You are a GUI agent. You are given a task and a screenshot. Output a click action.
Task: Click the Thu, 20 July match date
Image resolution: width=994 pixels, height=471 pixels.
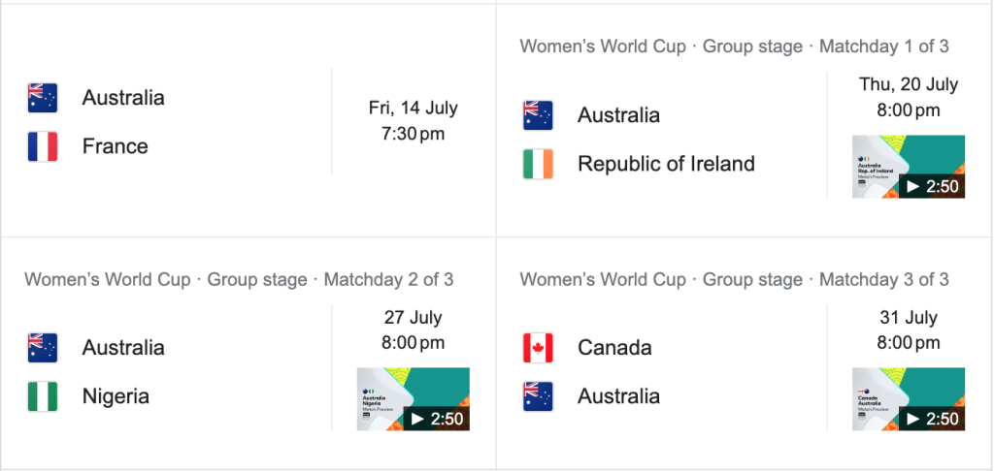[909, 84]
